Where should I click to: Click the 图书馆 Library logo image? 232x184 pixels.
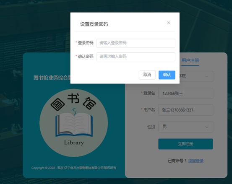[x=74, y=123]
